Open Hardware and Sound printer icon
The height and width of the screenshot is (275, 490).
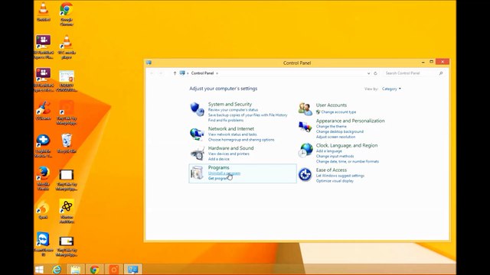pyautogui.click(x=198, y=153)
